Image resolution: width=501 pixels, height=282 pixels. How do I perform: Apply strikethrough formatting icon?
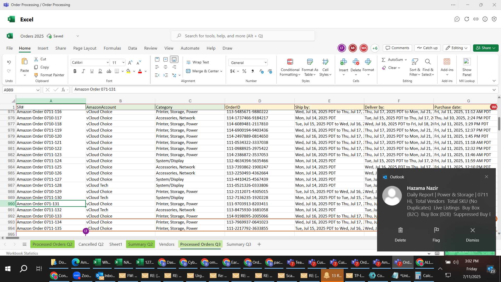point(109,71)
